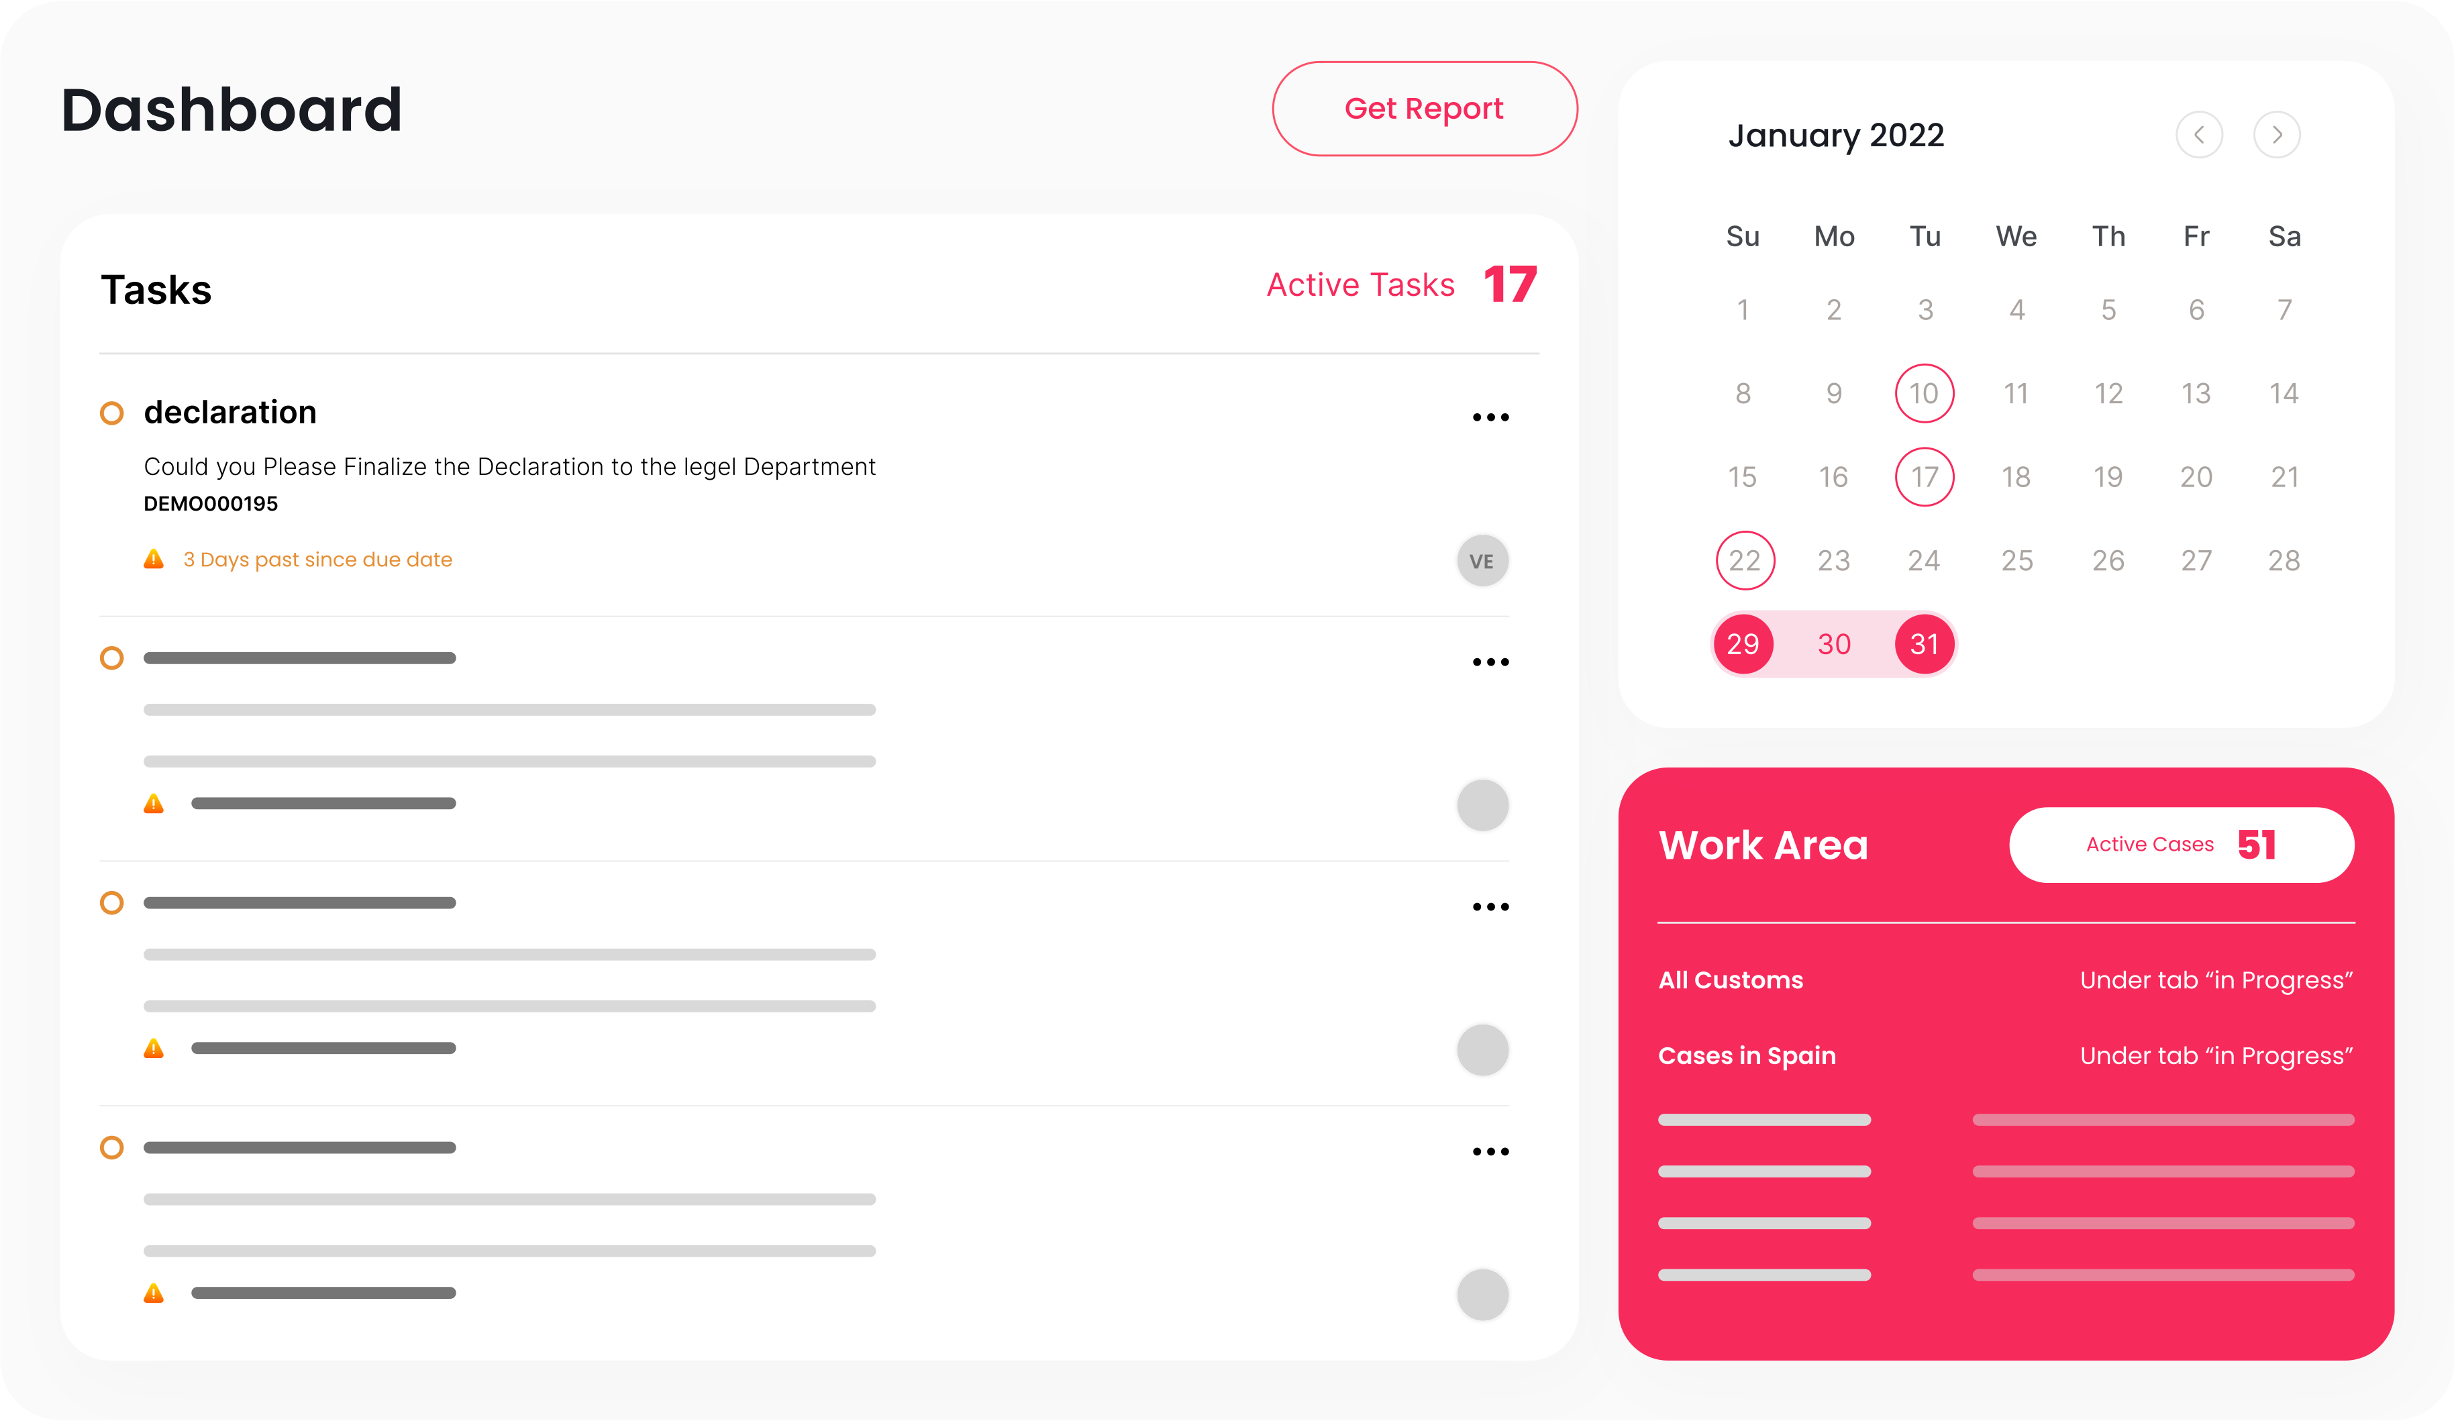Toggle the status circle of fourth task
The width and height of the screenshot is (2456, 1421).
(x=112, y=1147)
